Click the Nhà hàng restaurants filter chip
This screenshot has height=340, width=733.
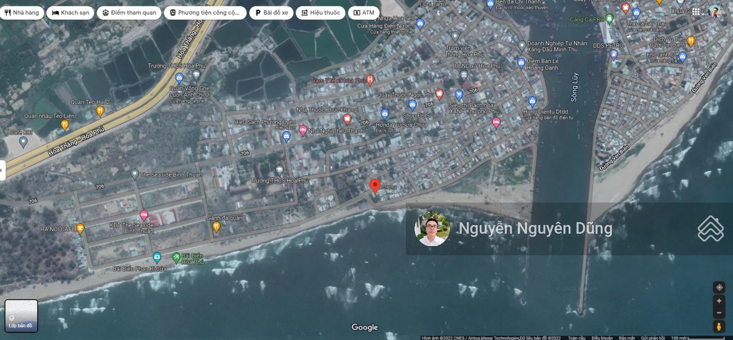click(22, 13)
